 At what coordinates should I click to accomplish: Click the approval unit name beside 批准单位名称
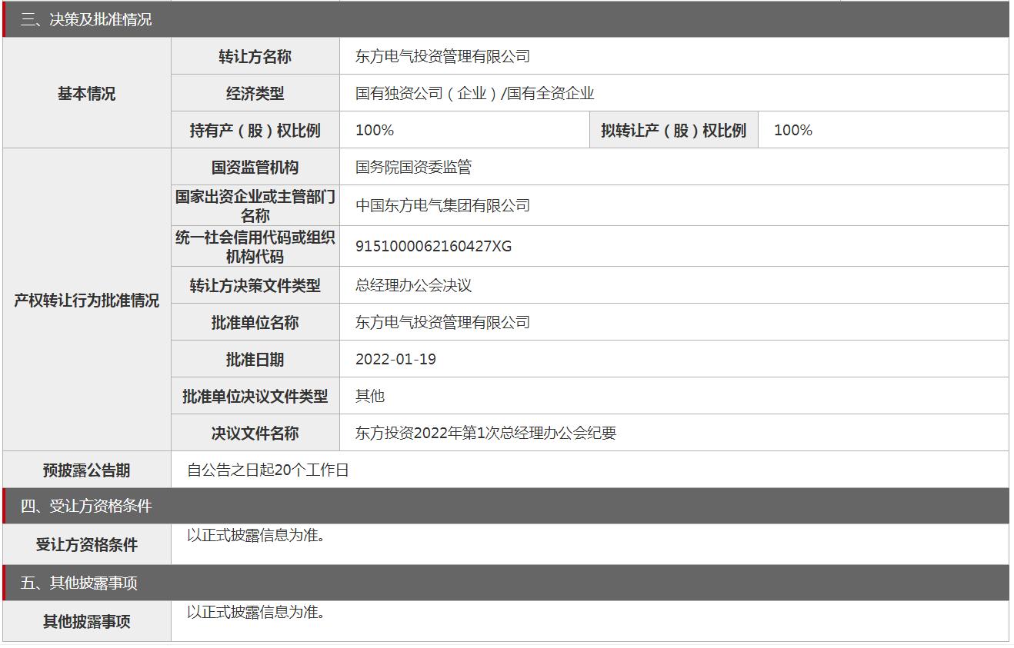442,322
